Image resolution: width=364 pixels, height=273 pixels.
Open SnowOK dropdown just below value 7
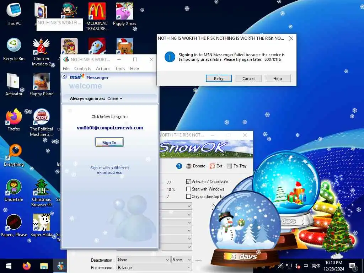(x=176, y=206)
